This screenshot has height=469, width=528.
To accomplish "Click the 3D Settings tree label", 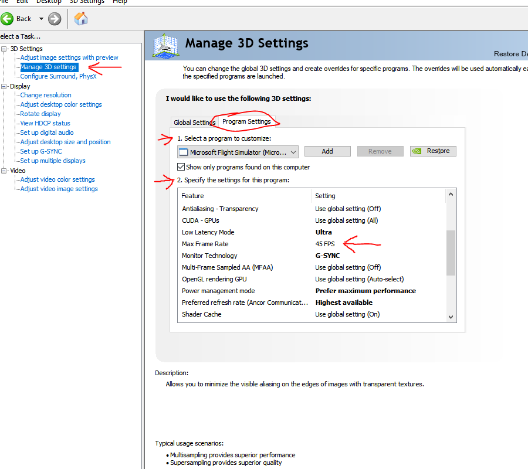I will click(26, 49).
